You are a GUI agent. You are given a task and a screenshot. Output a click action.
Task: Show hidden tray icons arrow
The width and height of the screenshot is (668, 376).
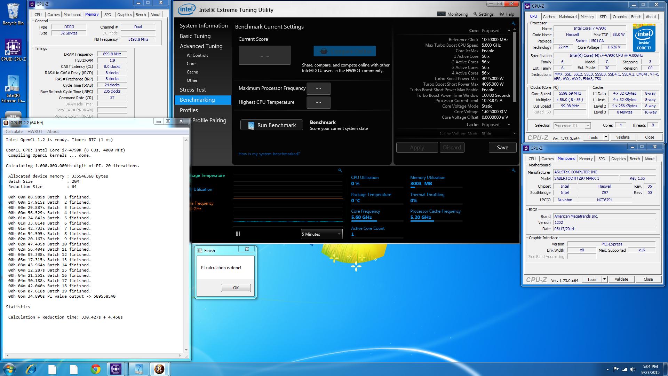607,369
